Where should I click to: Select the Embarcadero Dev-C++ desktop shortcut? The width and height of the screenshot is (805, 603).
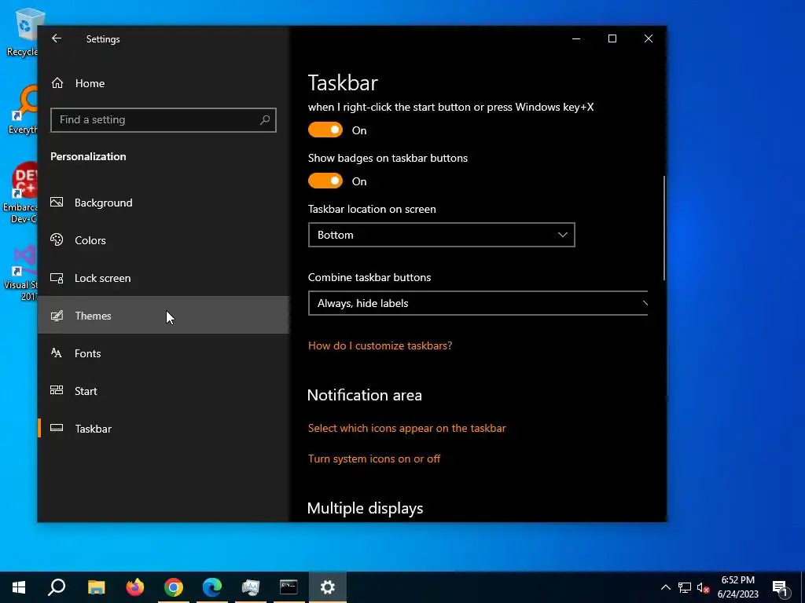20,193
